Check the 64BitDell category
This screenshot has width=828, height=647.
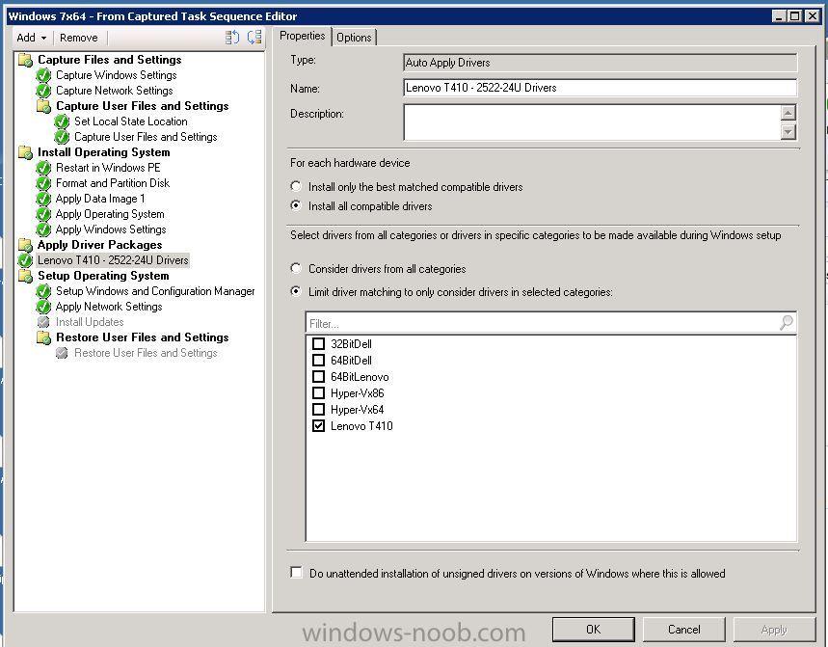[x=318, y=361]
